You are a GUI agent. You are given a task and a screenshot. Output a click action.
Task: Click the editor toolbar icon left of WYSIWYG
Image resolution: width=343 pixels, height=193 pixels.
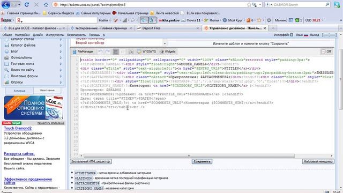tap(131, 51)
